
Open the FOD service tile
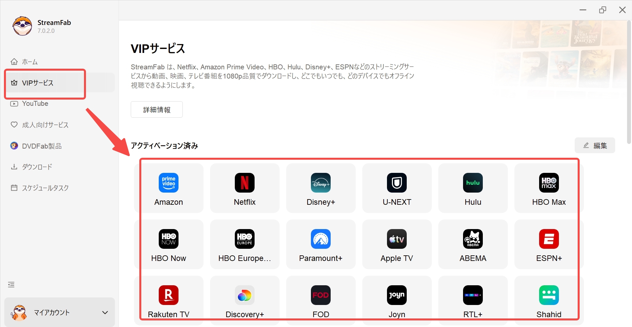pyautogui.click(x=321, y=300)
